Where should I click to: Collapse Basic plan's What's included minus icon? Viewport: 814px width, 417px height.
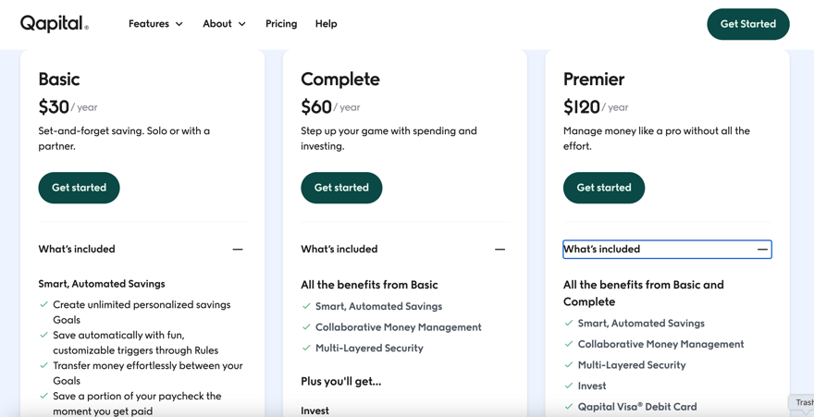(238, 250)
